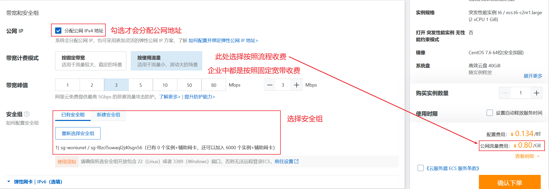The width and height of the screenshot is (549, 189).
Task: Choose bandwidth peak 1 Mbps
Action: tap(68, 85)
